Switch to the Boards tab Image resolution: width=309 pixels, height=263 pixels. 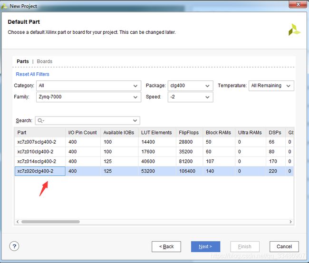coord(45,61)
